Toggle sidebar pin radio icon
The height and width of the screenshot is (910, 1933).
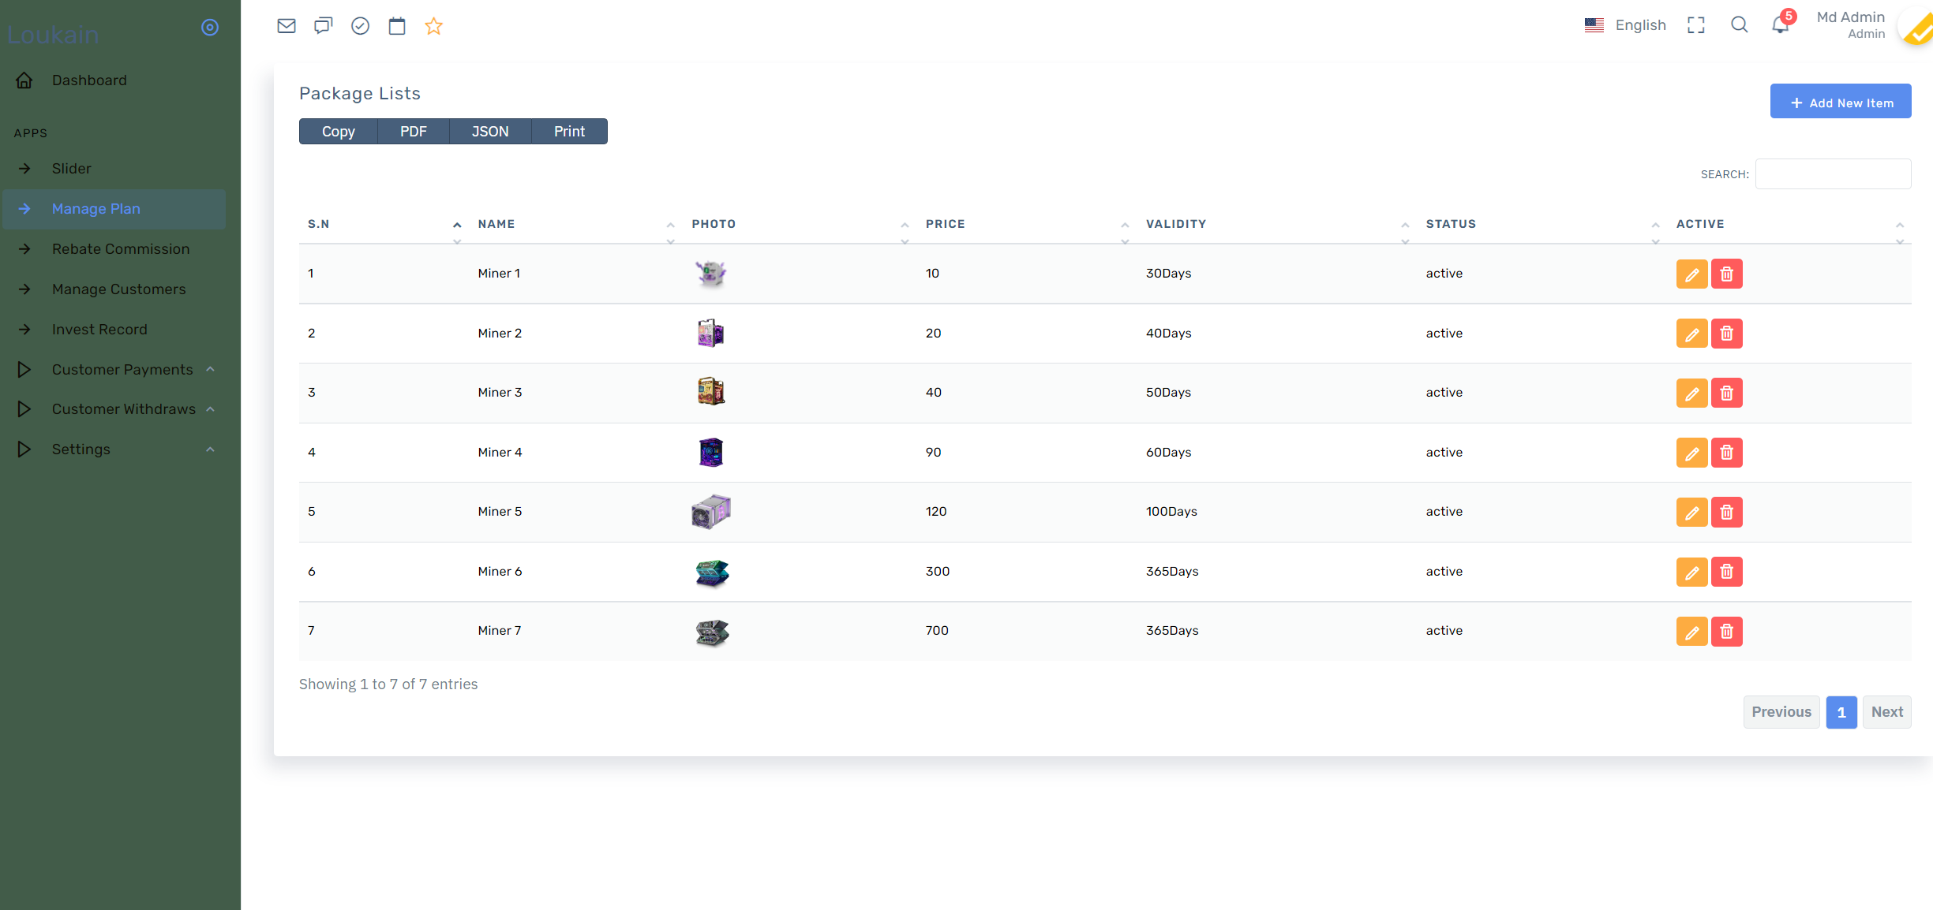point(210,28)
